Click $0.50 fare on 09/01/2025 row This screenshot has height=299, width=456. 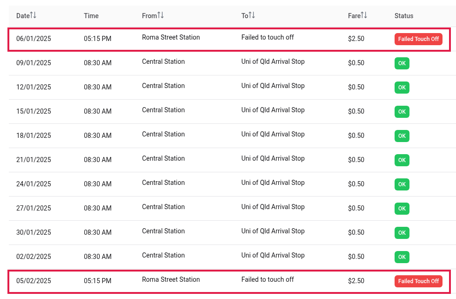tap(356, 63)
